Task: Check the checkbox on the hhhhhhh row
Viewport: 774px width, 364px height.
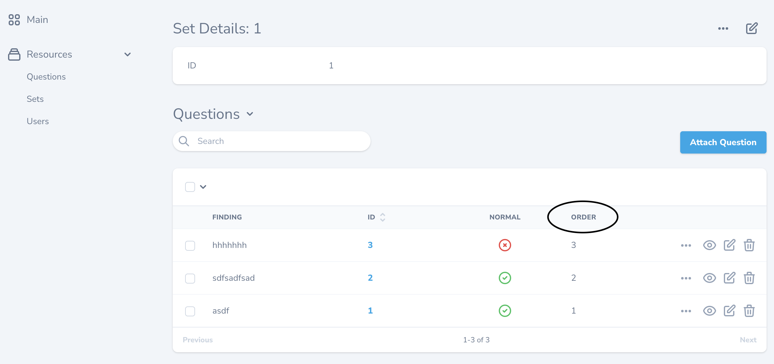Action: [x=190, y=245]
